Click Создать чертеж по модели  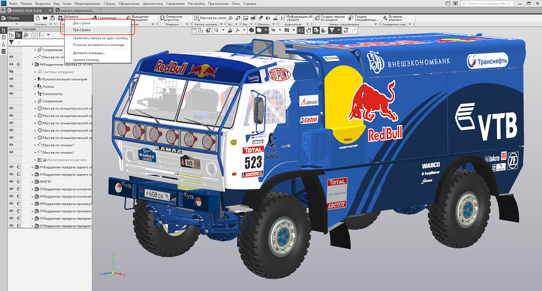[331, 18]
